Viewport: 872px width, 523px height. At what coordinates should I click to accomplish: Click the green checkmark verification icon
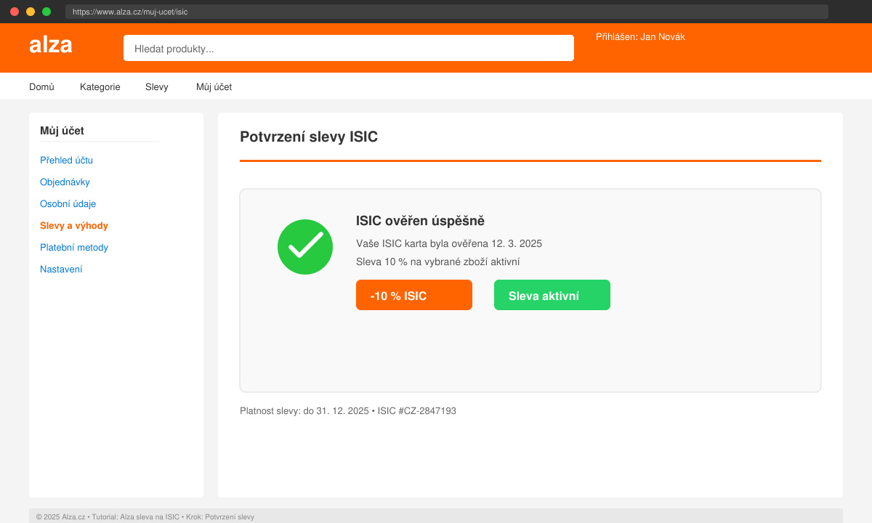click(x=305, y=247)
